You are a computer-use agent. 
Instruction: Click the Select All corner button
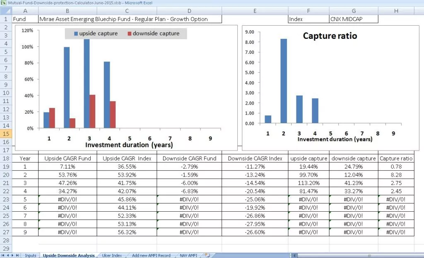pos(6,11)
